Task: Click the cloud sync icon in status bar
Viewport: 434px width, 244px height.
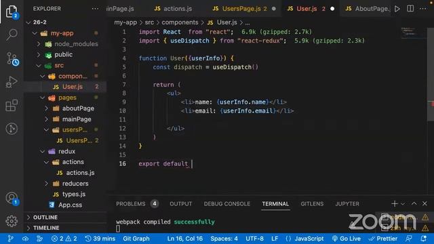Action: coord(25,239)
